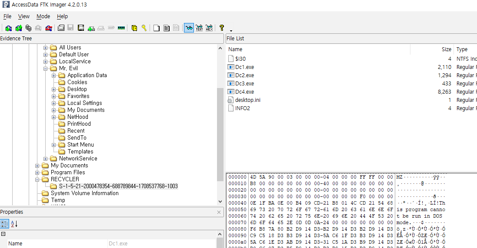Toggle Categorized view in Properties panel
The image size is (477, 248).
4,224
